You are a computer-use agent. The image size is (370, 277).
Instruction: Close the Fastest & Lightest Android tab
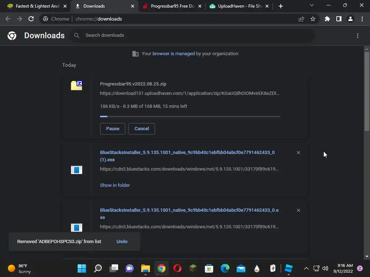click(x=65, y=6)
